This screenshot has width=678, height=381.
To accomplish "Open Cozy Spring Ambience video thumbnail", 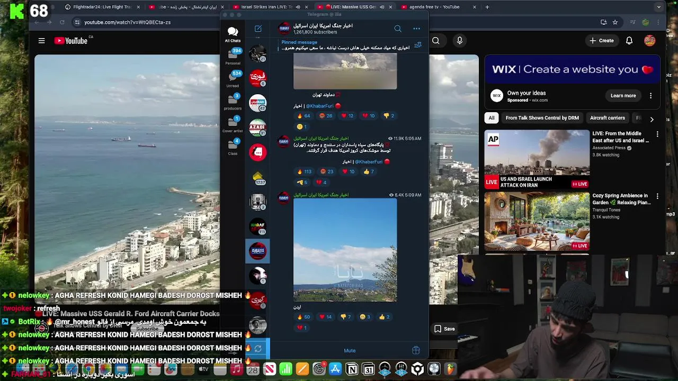I will tap(537, 221).
